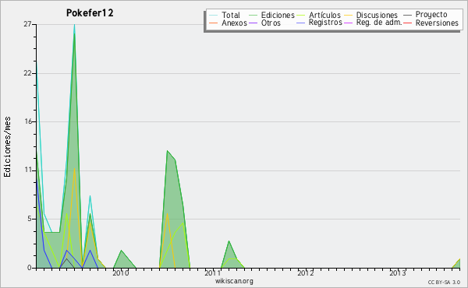Click the red Reversiones color line swatch

(x=407, y=23)
